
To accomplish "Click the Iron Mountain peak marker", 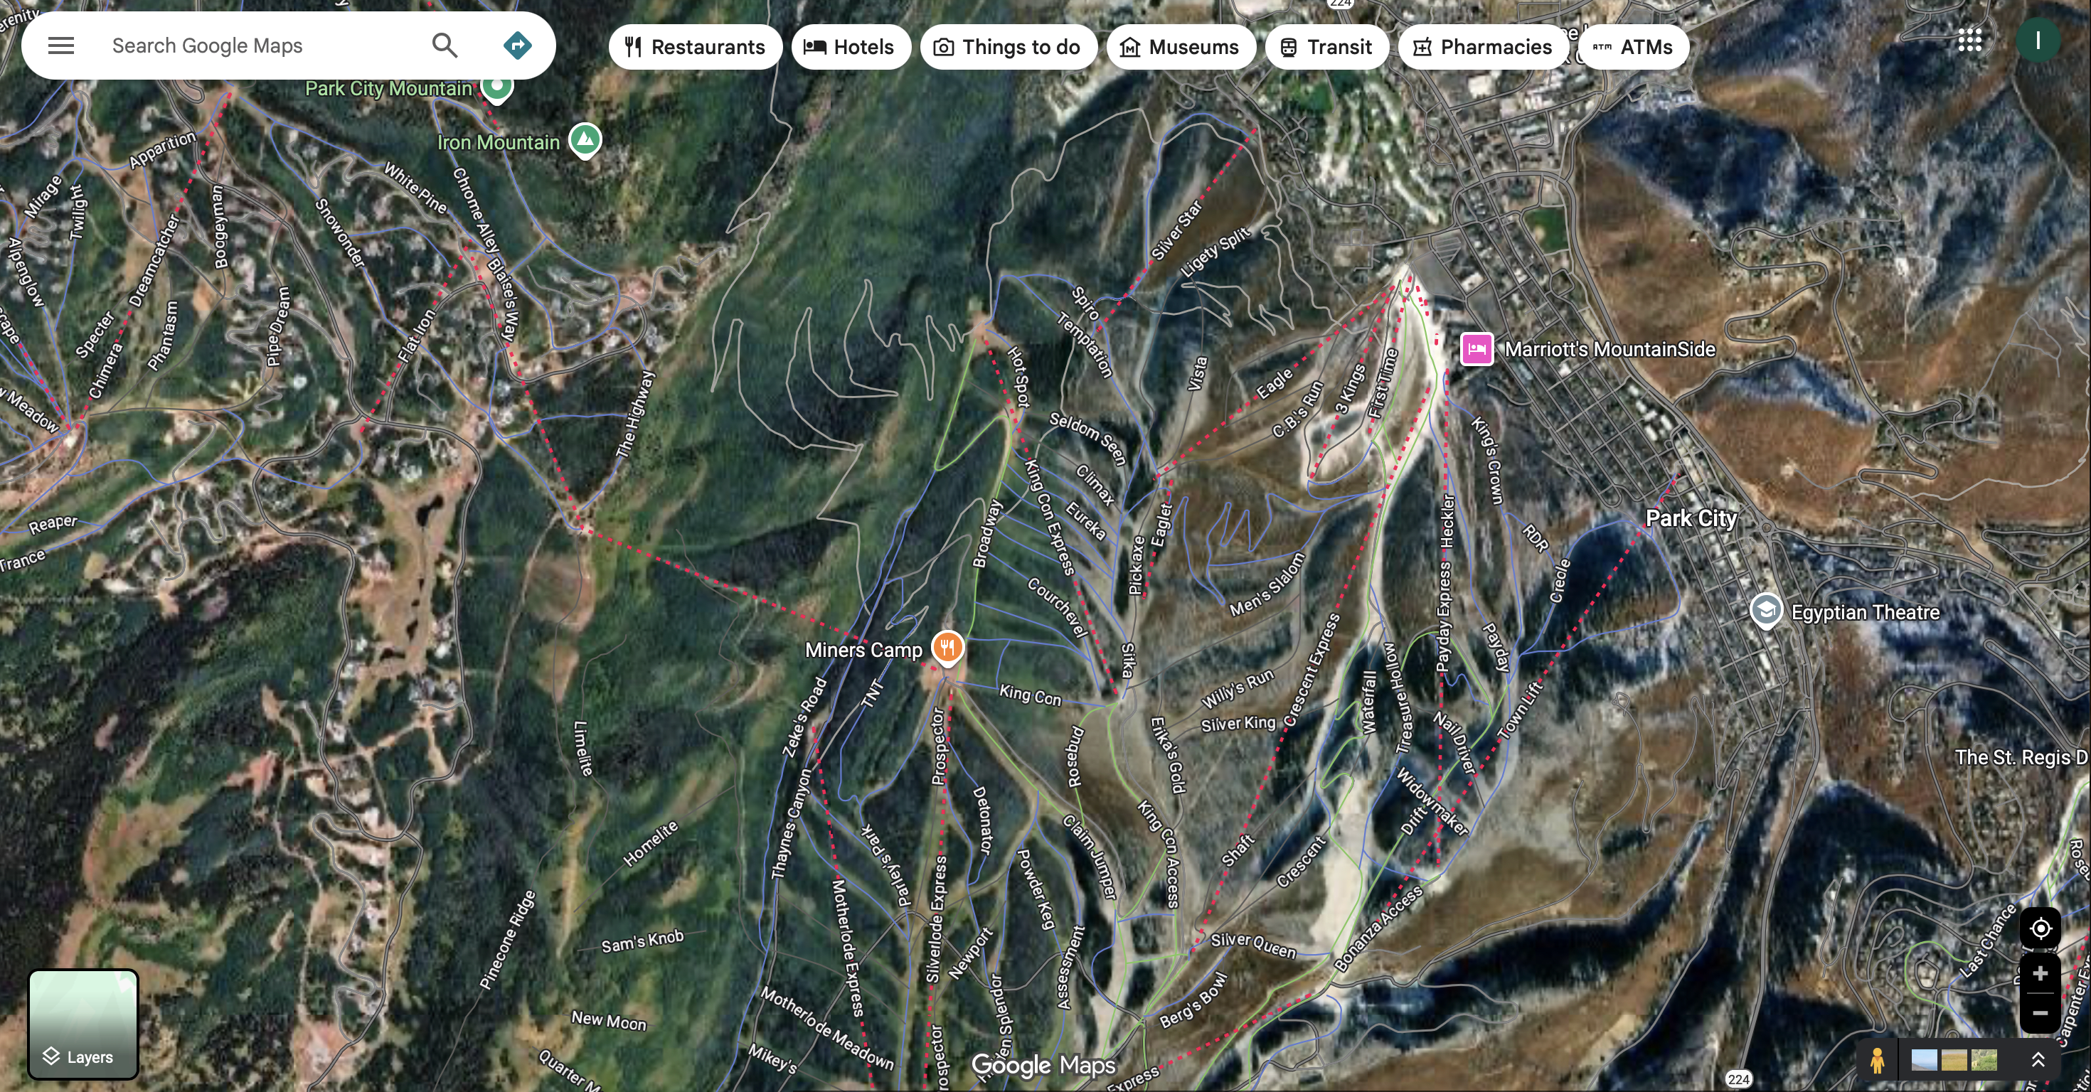I will coord(585,139).
